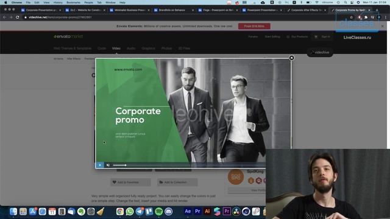
Task: Open Our Products menu
Action: point(297,36)
